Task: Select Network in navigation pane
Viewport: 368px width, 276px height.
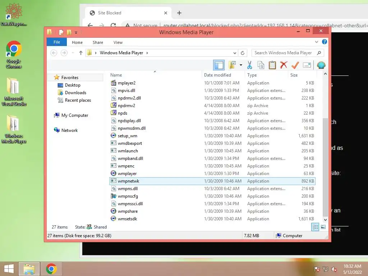Action: click(69, 130)
